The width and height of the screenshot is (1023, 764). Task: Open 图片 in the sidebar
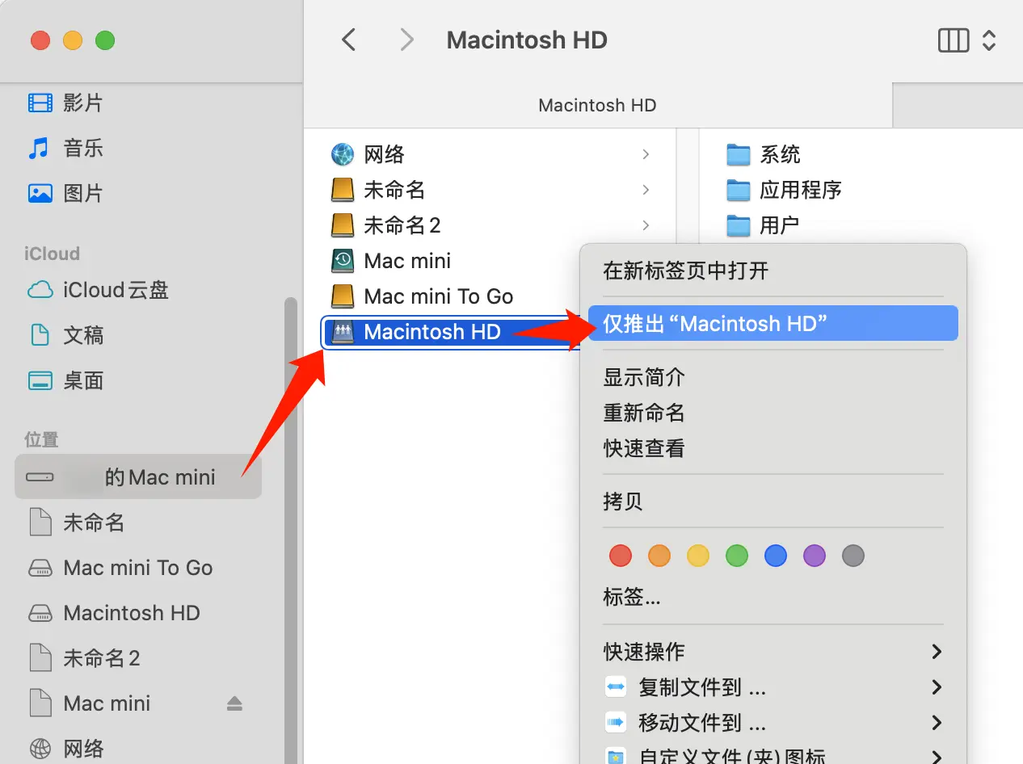click(65, 193)
